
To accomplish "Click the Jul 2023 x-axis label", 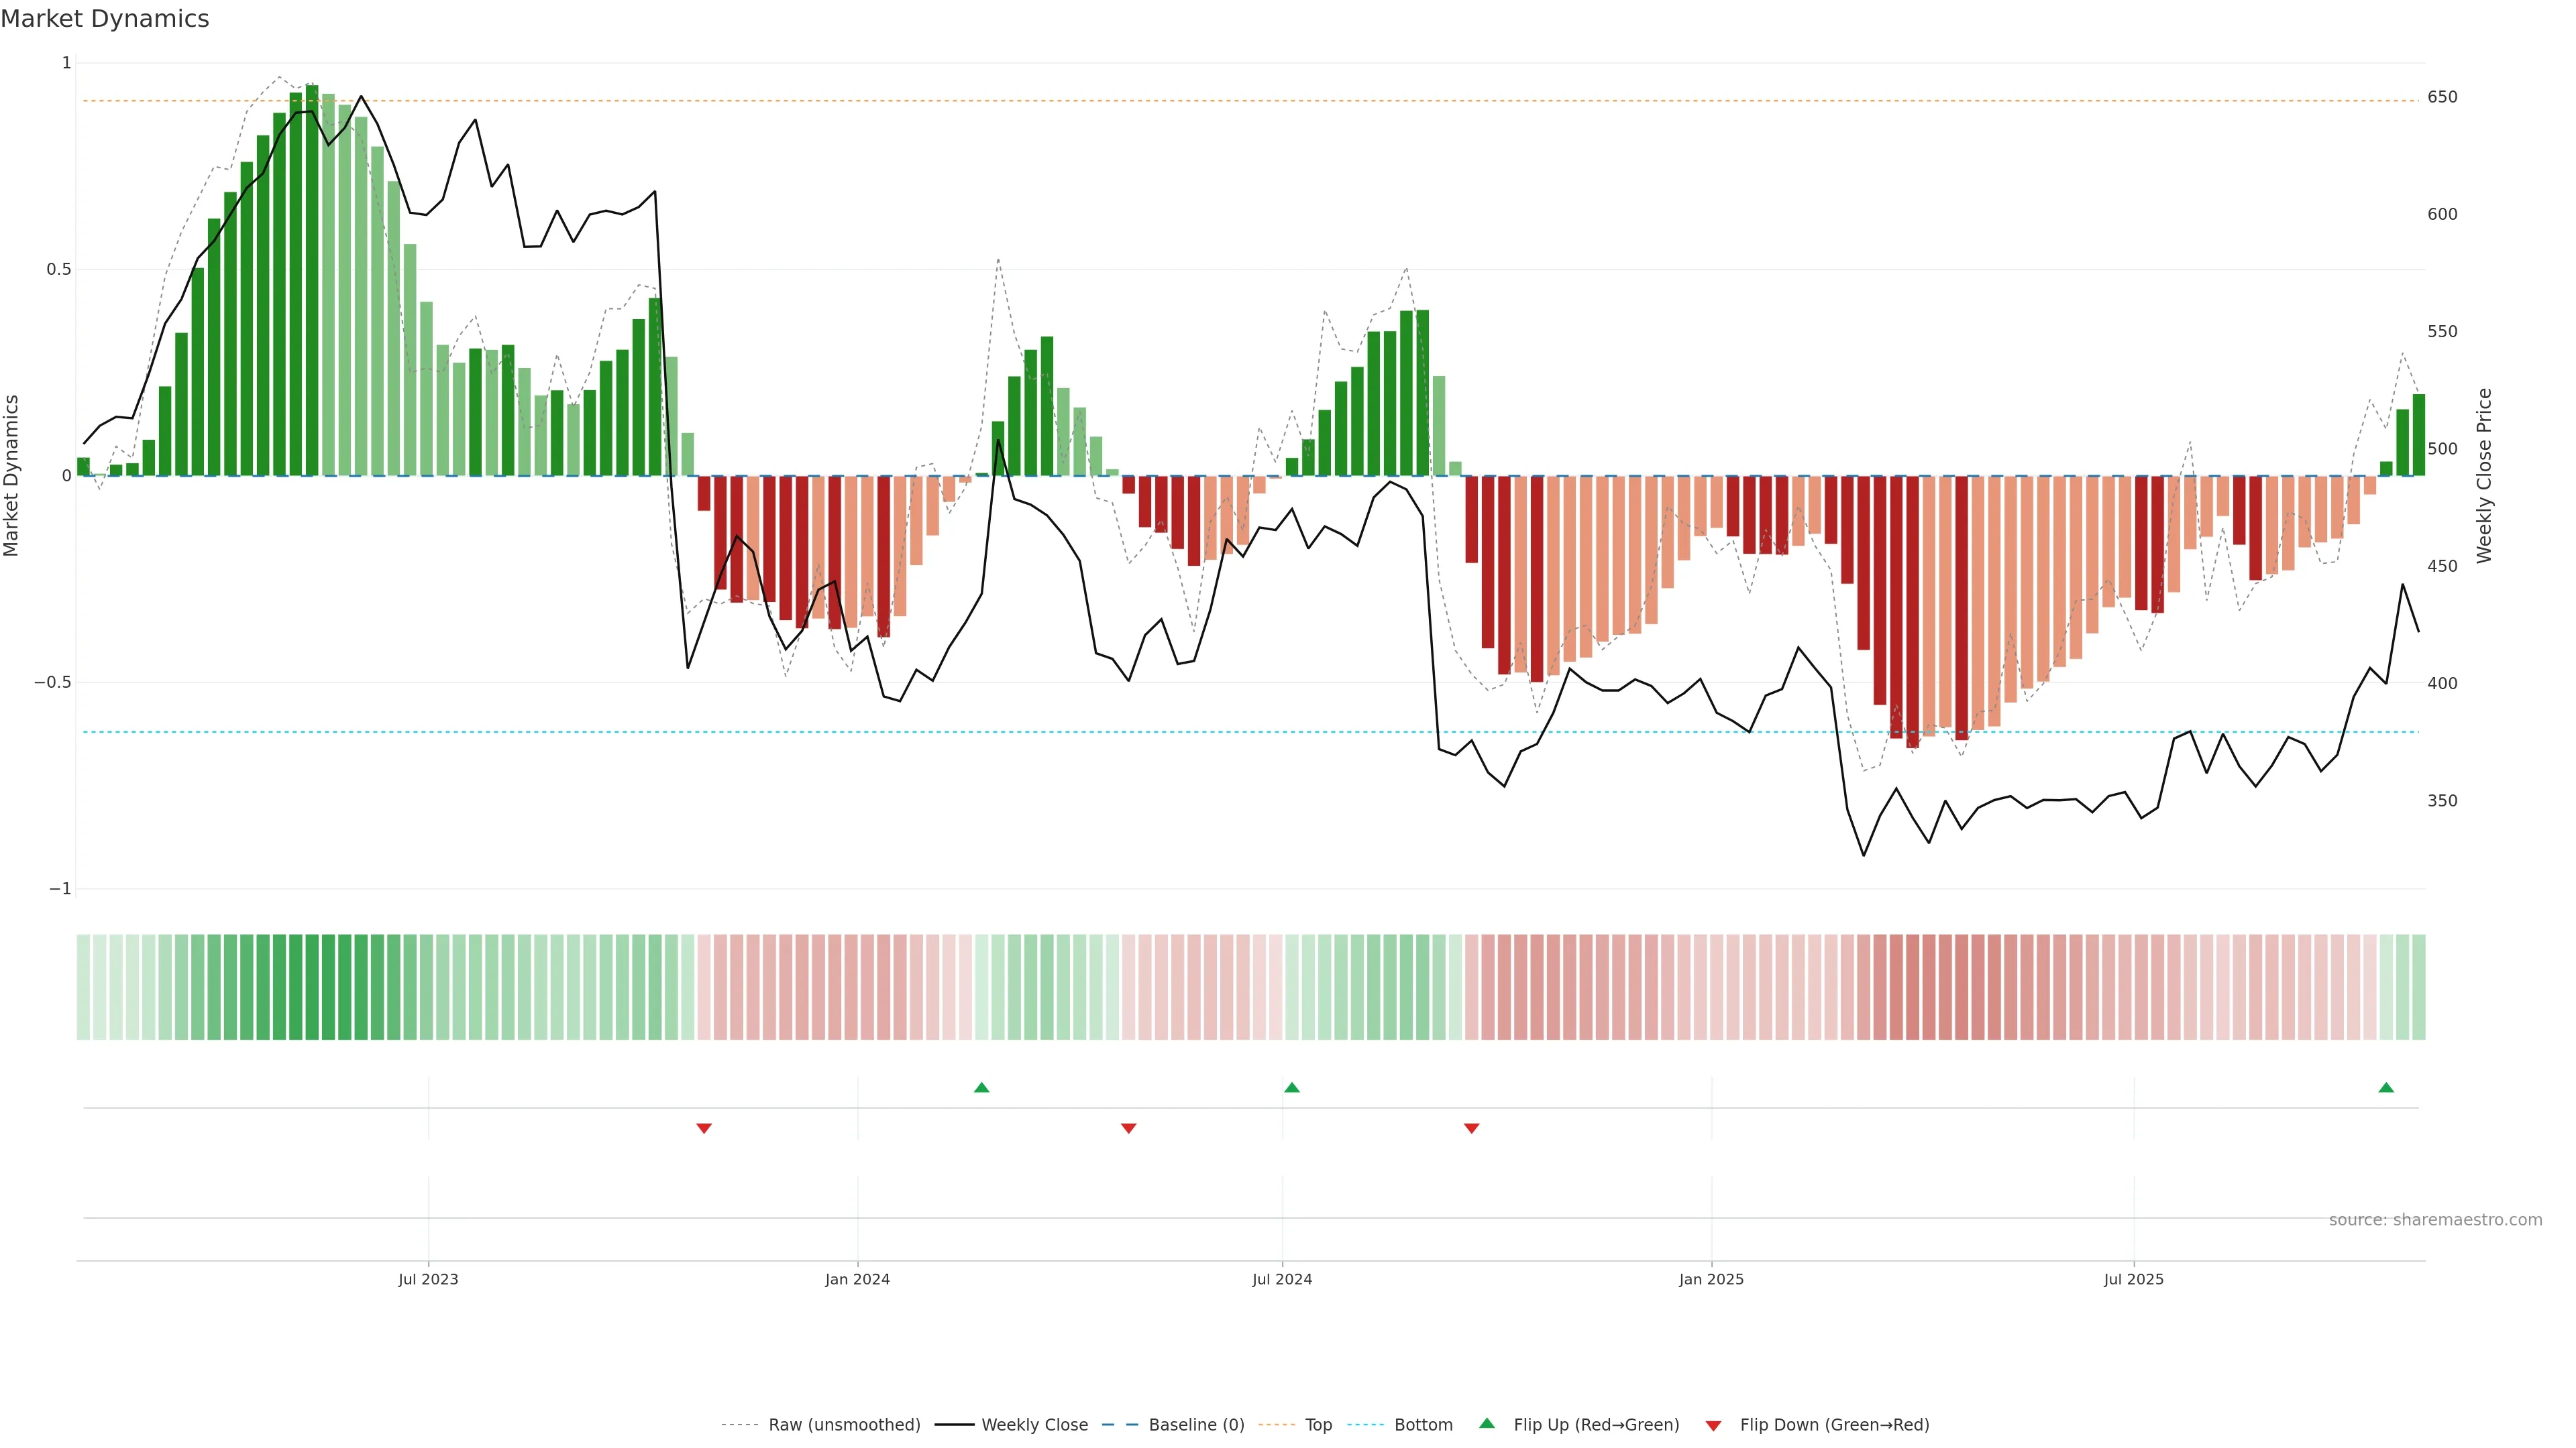I will point(428,1279).
